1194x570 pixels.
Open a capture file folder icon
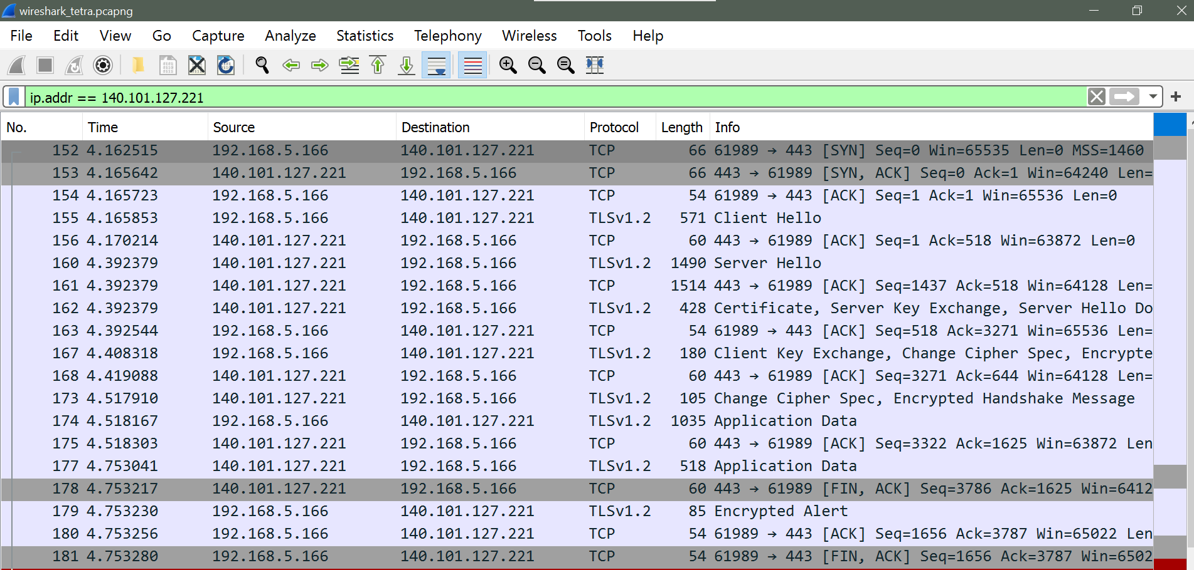[138, 65]
